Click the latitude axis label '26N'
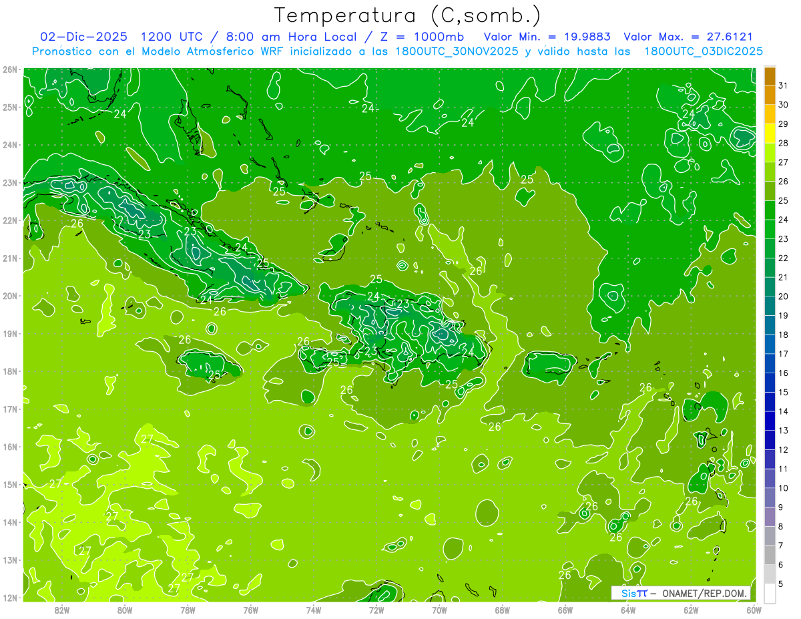This screenshot has width=801, height=619. (x=9, y=69)
